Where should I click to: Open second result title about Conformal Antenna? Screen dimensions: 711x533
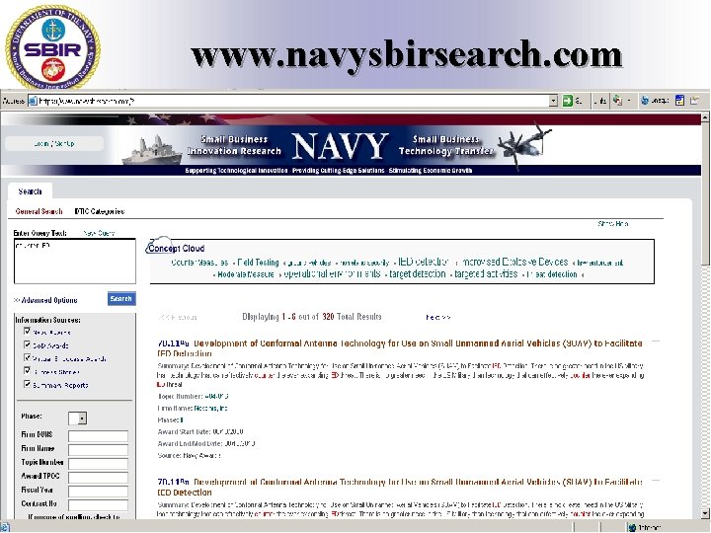(x=400, y=487)
